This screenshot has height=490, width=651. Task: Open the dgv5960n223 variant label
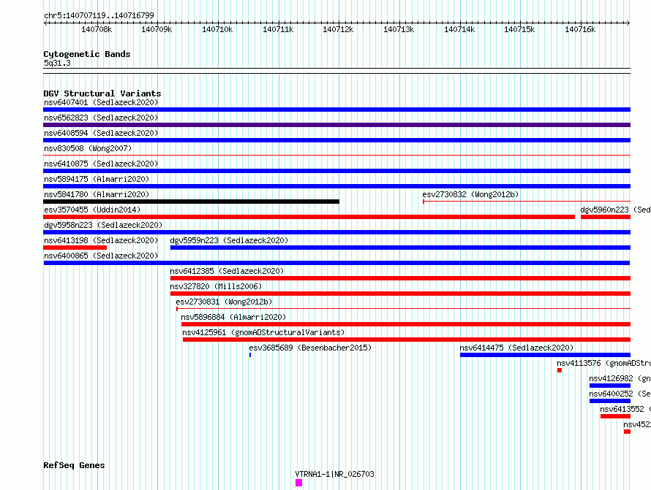click(615, 210)
